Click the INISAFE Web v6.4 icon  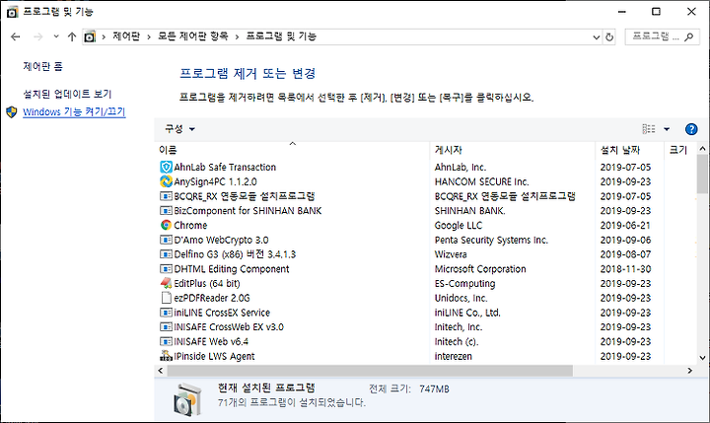click(x=167, y=341)
